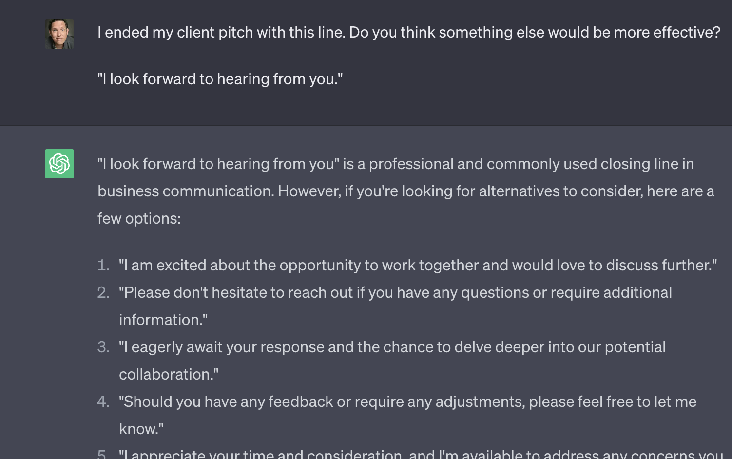Click list number 4 marker
Viewport: 732px width, 459px height.
click(103, 402)
